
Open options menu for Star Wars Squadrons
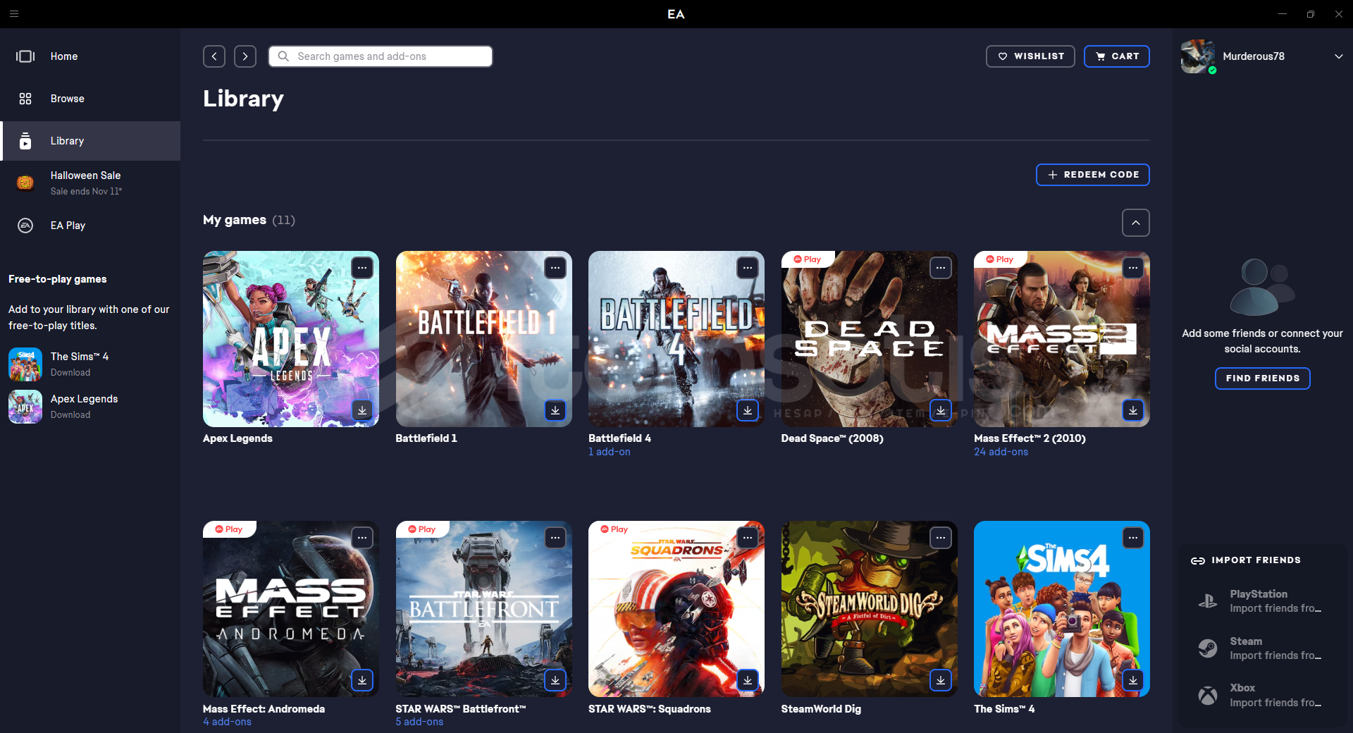748,538
